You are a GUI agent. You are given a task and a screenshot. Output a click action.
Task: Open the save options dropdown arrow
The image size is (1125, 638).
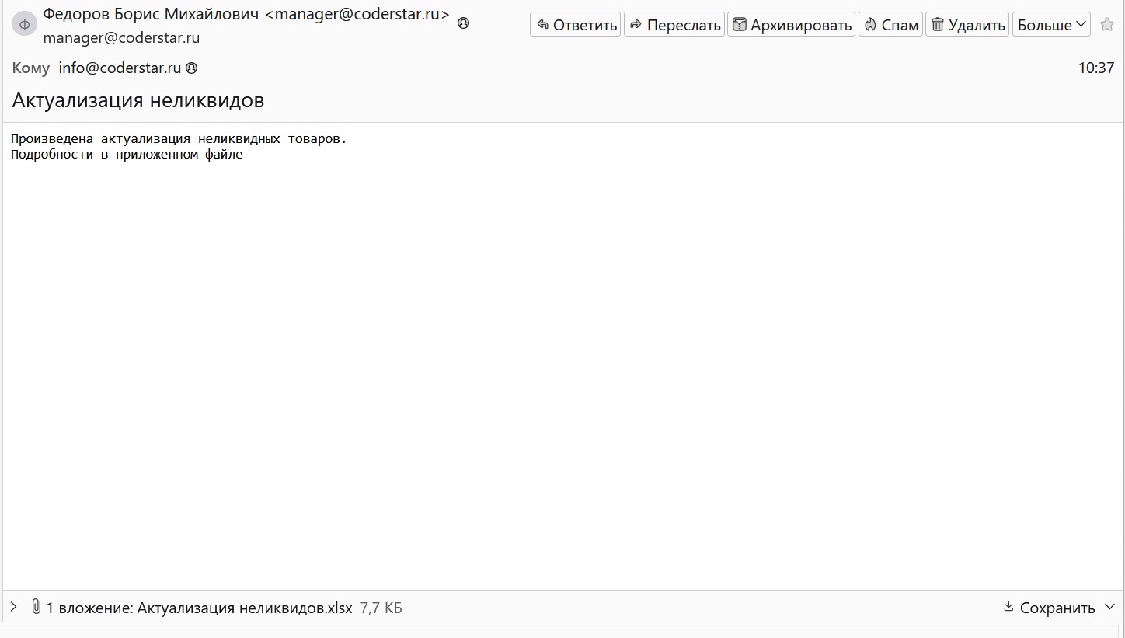point(1109,607)
